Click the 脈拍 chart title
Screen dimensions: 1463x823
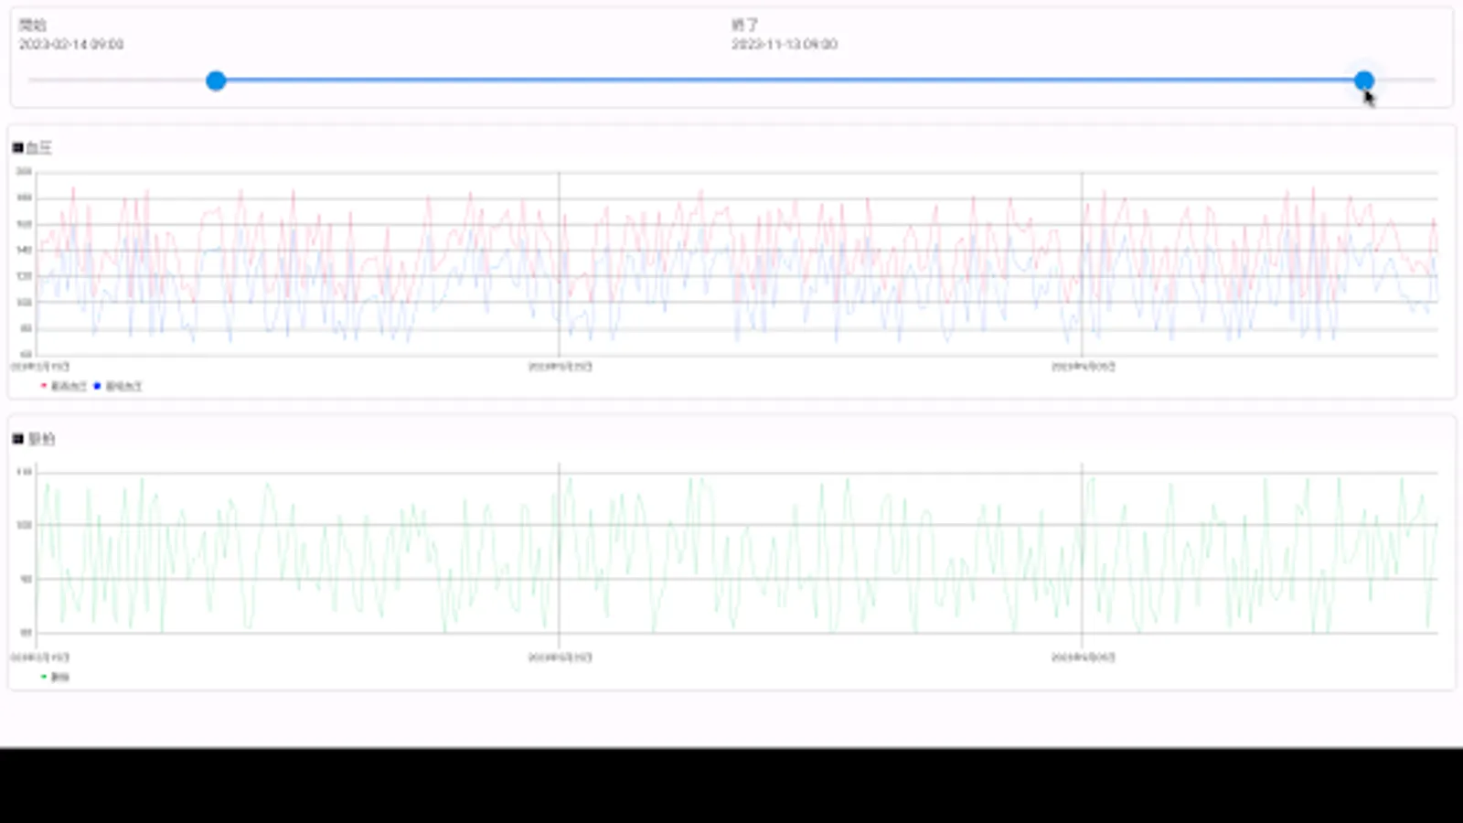pyautogui.click(x=41, y=439)
